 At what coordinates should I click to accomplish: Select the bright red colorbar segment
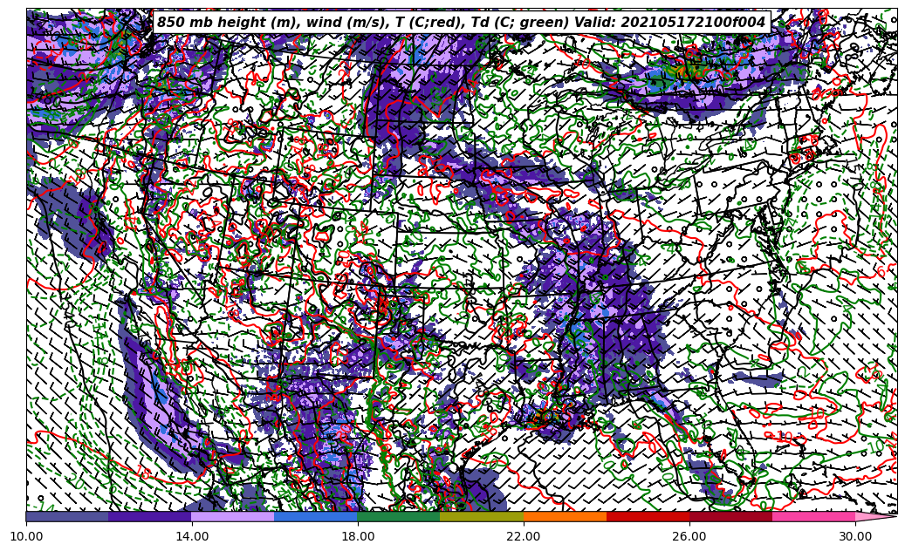pos(648,516)
